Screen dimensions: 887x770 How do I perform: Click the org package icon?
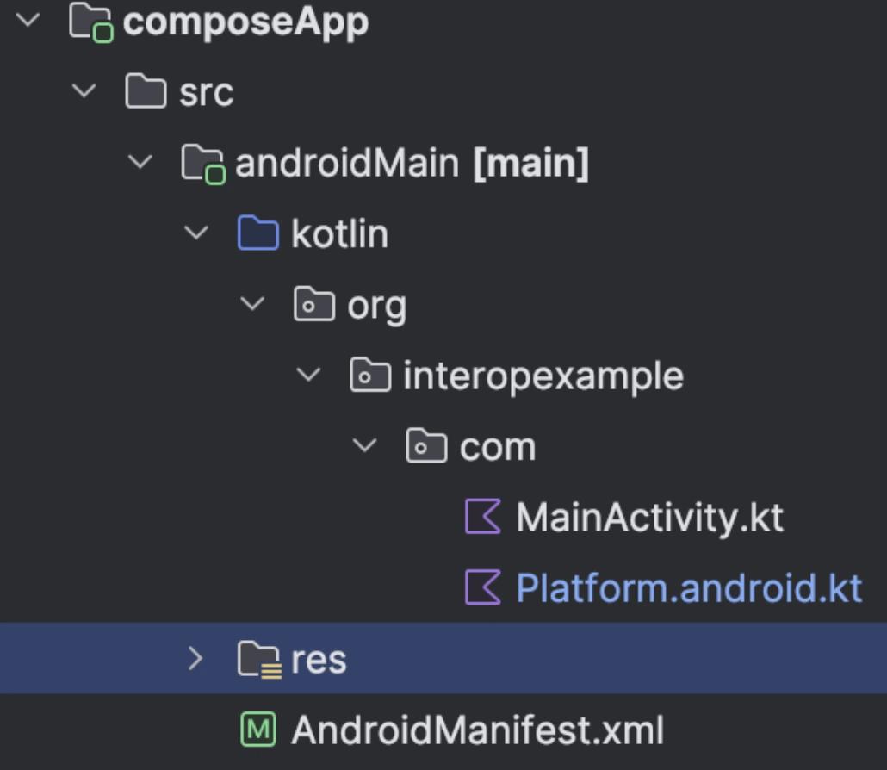tap(314, 305)
